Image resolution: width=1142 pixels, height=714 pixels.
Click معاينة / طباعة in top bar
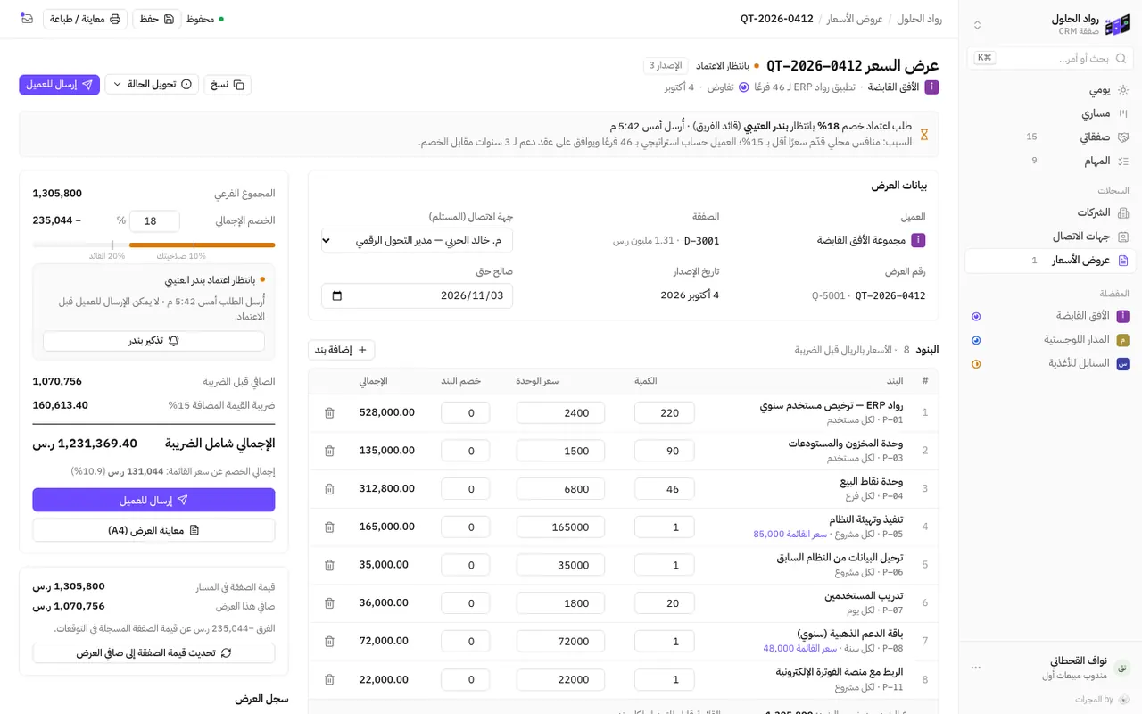tap(85, 19)
